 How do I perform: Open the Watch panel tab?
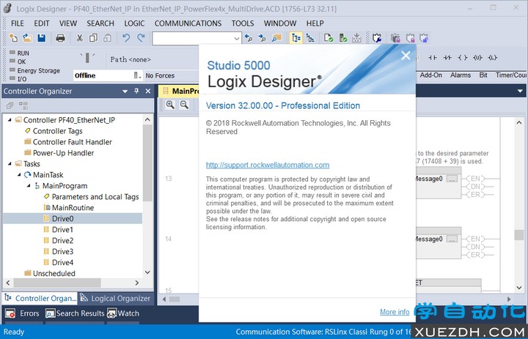[x=123, y=313]
